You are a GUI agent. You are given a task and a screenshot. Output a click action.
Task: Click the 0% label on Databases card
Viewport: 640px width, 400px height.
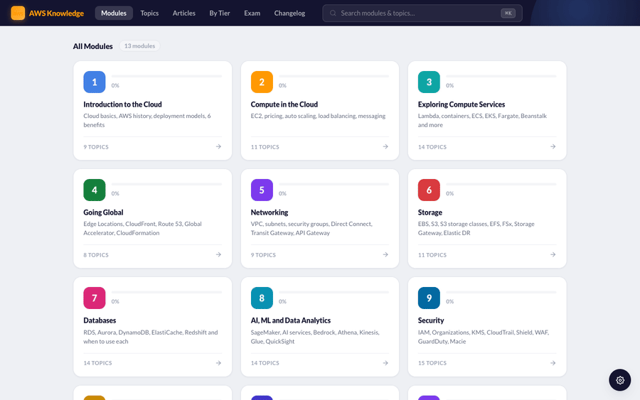pyautogui.click(x=115, y=301)
